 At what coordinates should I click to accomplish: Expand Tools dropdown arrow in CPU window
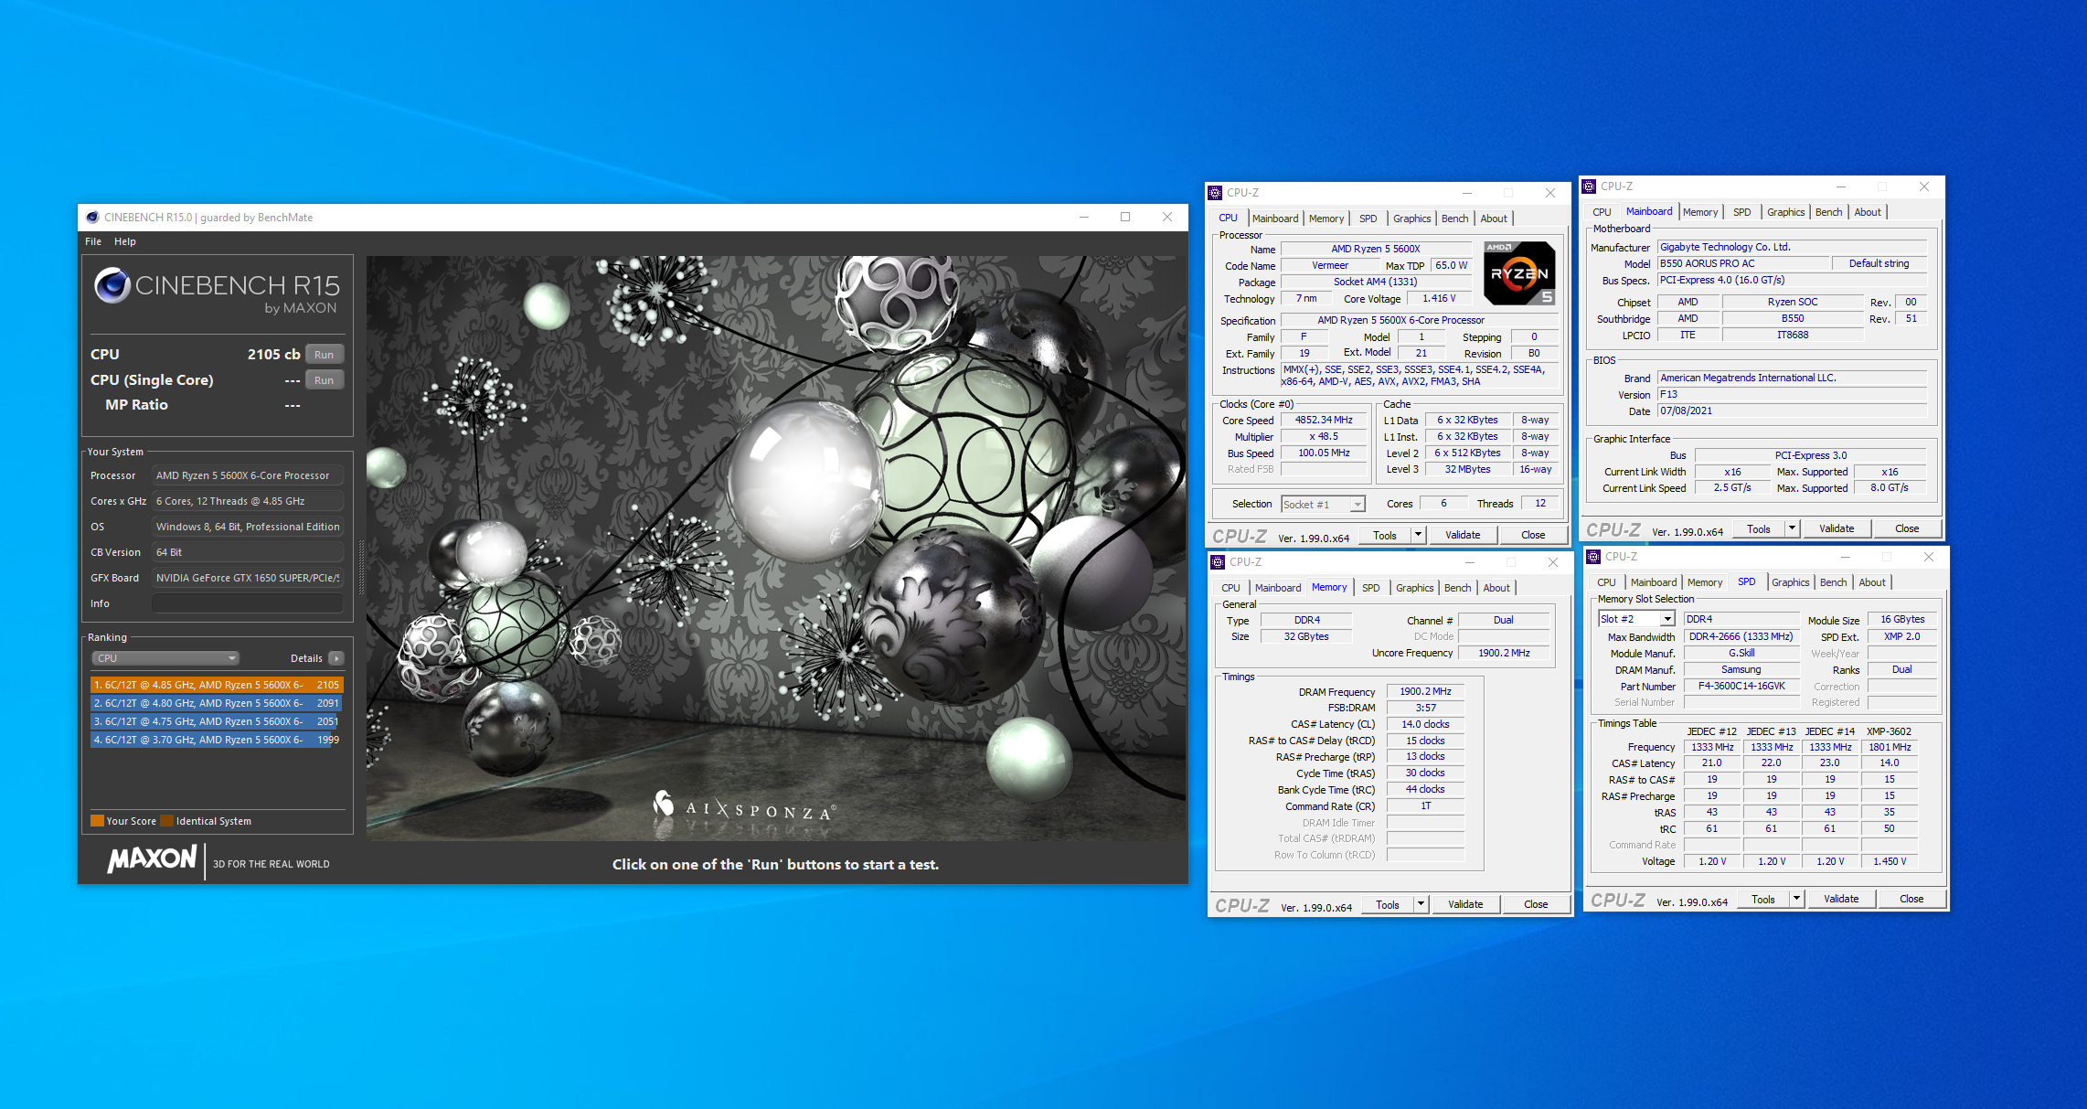(x=1418, y=535)
